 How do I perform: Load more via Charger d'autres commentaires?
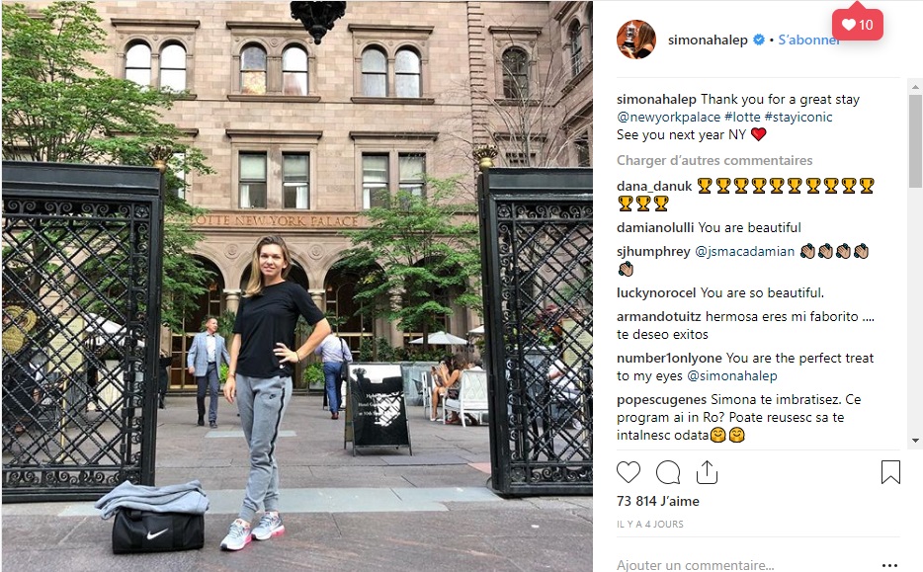[x=714, y=160]
